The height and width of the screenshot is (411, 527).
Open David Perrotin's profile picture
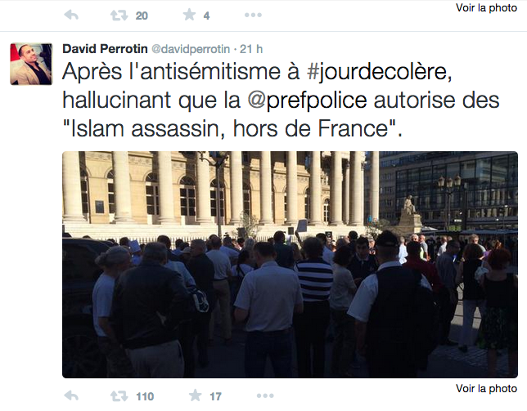31,64
